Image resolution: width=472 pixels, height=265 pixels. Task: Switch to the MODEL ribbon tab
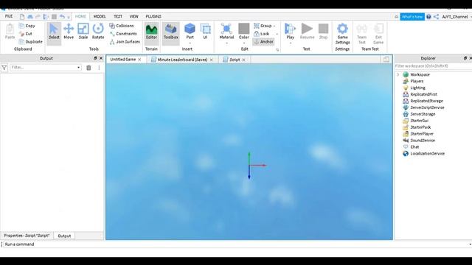tap(100, 16)
